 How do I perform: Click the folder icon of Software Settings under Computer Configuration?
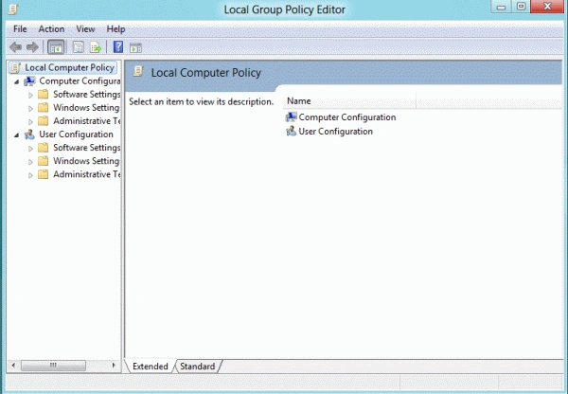[44, 95]
